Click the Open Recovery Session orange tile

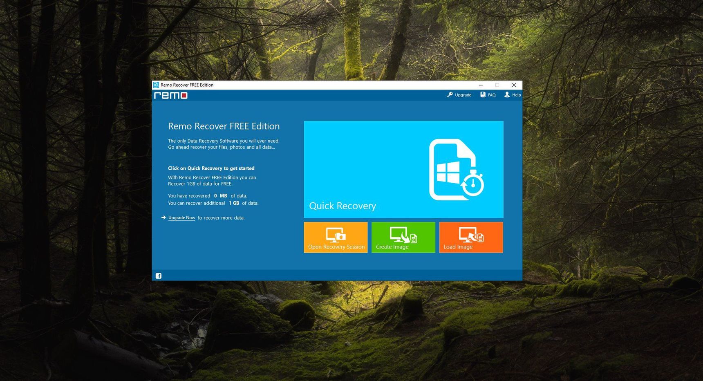pyautogui.click(x=336, y=238)
